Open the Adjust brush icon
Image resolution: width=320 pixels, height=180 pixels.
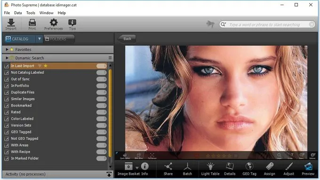[x=289, y=166]
